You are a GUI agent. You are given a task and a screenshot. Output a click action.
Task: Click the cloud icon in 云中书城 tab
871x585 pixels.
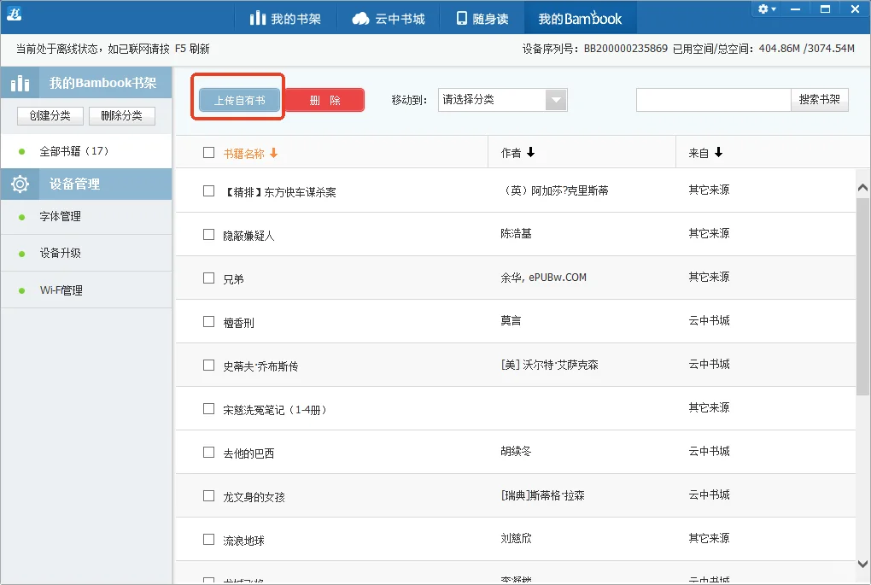[x=360, y=18]
